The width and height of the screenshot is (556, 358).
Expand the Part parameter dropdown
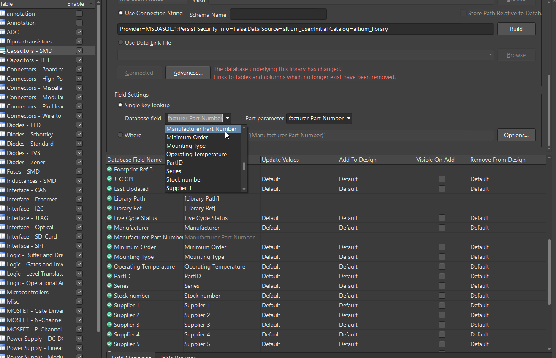pyautogui.click(x=349, y=119)
